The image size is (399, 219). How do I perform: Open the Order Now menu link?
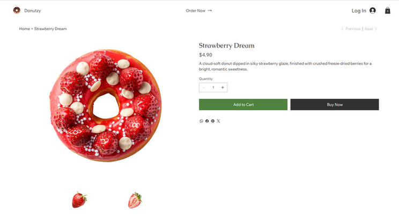click(x=198, y=10)
